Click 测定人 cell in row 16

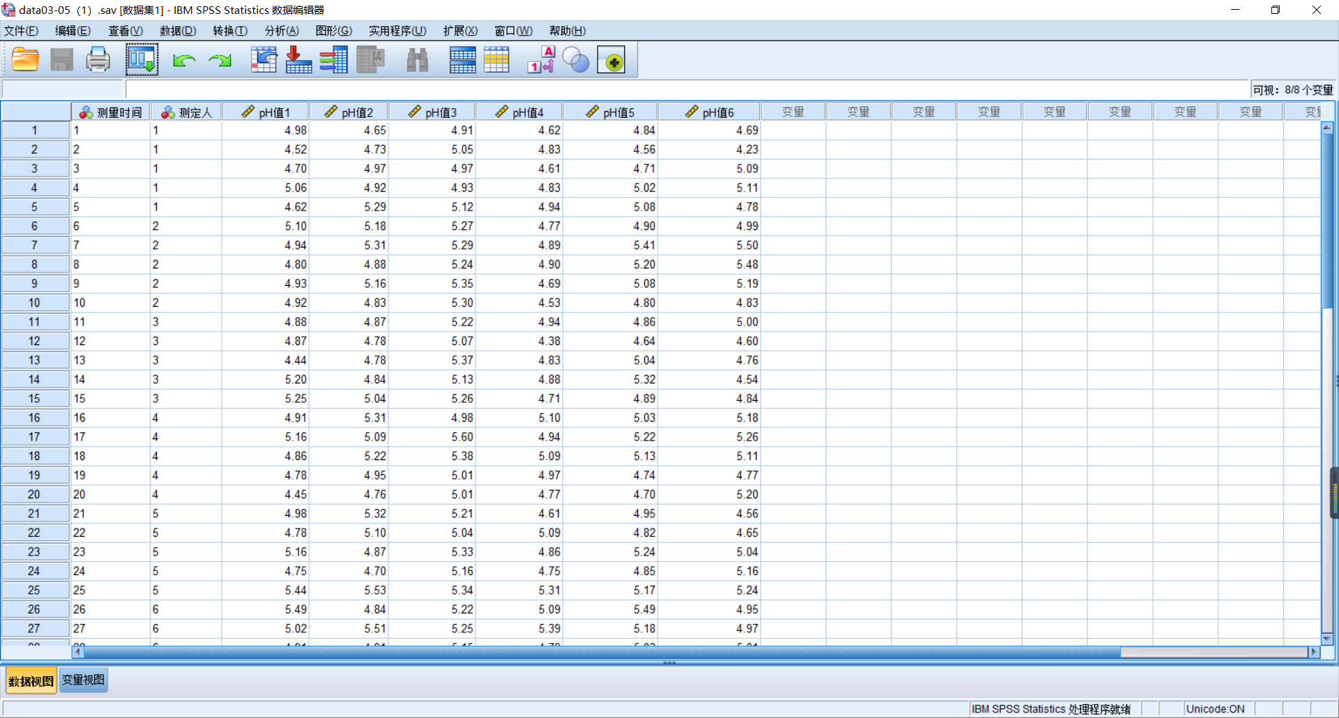click(x=186, y=418)
